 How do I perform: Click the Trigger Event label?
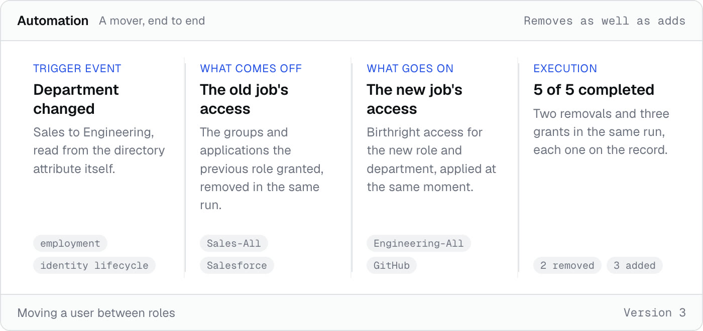77,69
